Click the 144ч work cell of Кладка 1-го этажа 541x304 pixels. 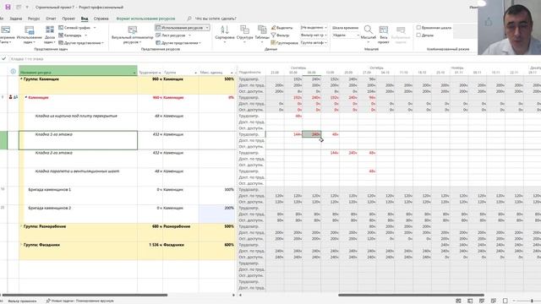(x=293, y=134)
